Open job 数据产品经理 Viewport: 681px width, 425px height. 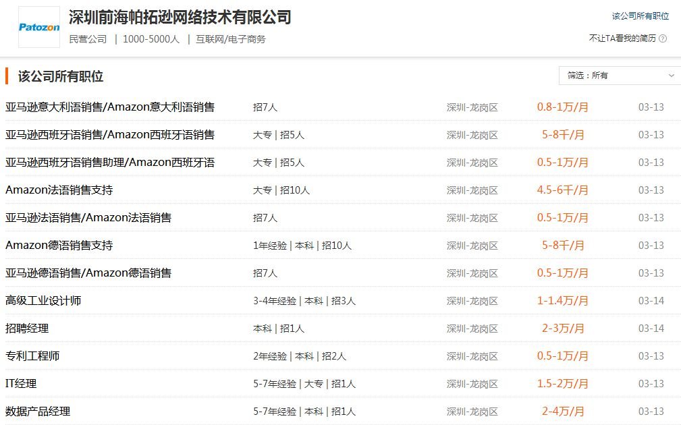(x=38, y=411)
